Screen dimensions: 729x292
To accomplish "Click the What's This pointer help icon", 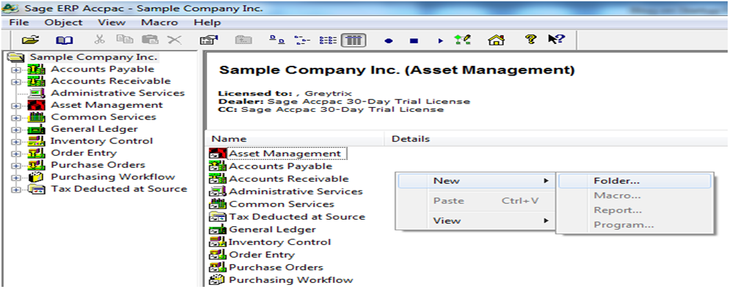I will (556, 39).
